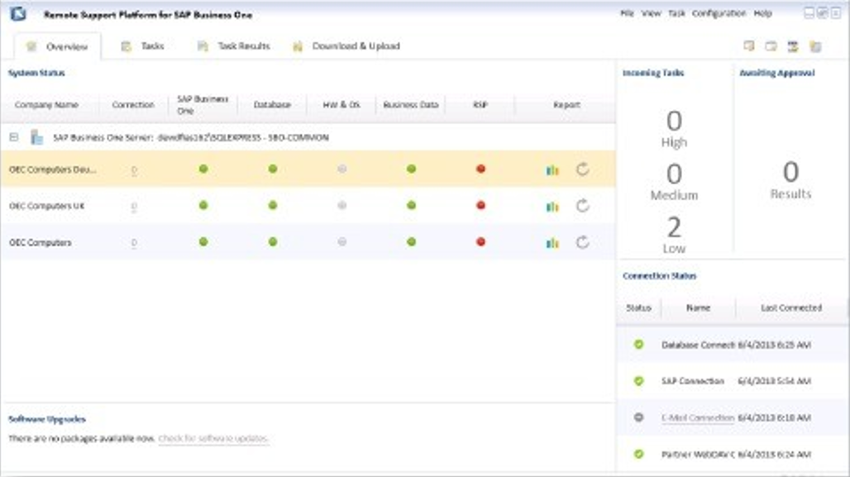850x477 pixels.
Task: Sort by the Company Name column header
Action: pyautogui.click(x=50, y=105)
